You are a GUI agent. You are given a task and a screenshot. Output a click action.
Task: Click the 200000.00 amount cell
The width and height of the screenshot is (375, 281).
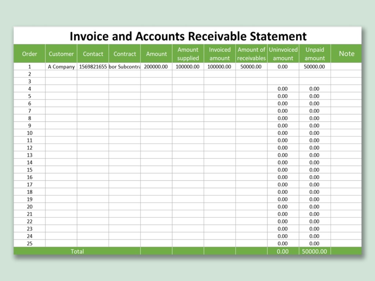pyautogui.click(x=156, y=67)
